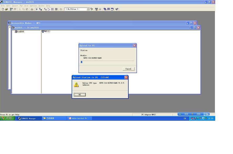Cascade windows using toolbar icon
Image resolution: width=233 pixels, height=154 pixels.
coord(105,9)
